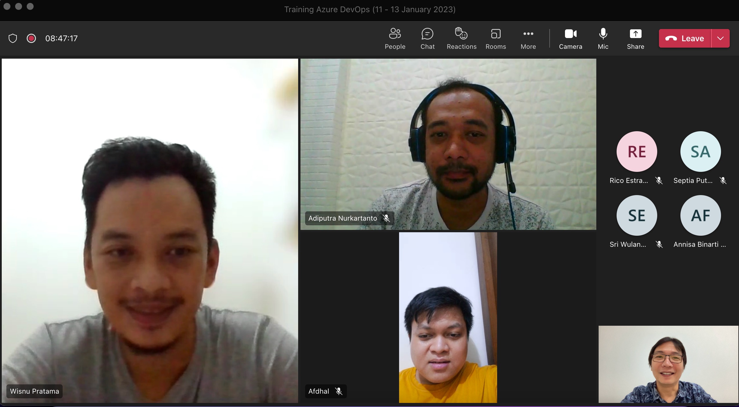Select the RE avatar for Rico Estra
Screen dimensions: 739x407
point(637,152)
